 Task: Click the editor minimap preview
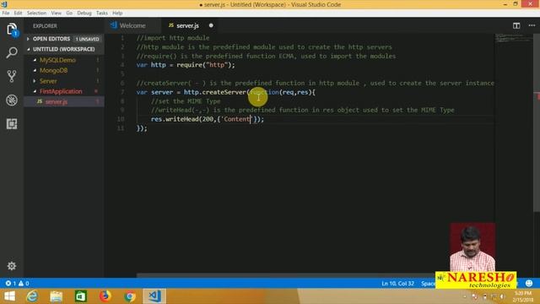(513, 38)
